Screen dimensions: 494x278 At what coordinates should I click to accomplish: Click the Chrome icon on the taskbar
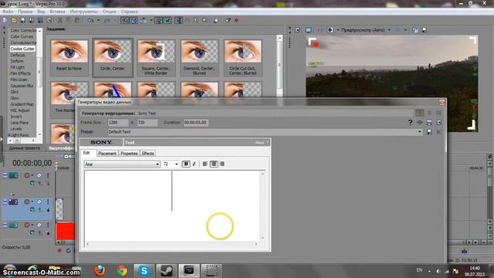(122, 270)
